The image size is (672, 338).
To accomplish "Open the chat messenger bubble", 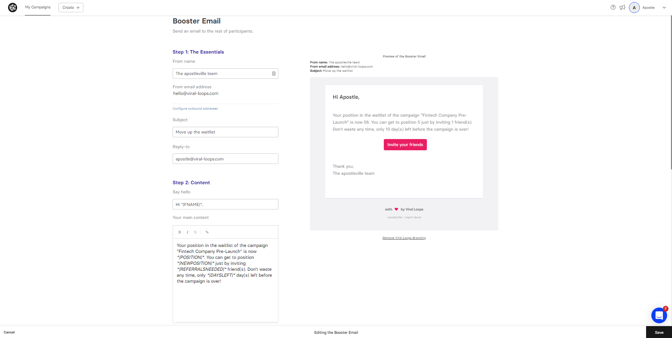I will (659, 315).
